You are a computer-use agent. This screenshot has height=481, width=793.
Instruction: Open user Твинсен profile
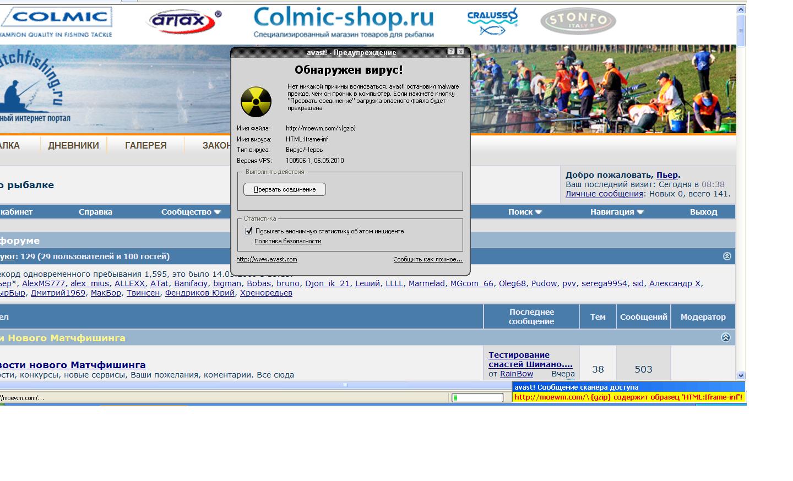143,293
